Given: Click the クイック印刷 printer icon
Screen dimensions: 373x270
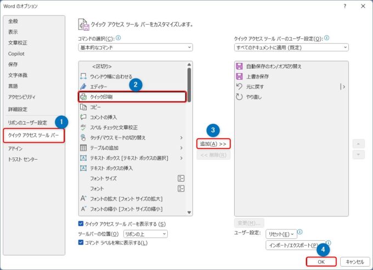Looking at the screenshot, I should pos(83,97).
